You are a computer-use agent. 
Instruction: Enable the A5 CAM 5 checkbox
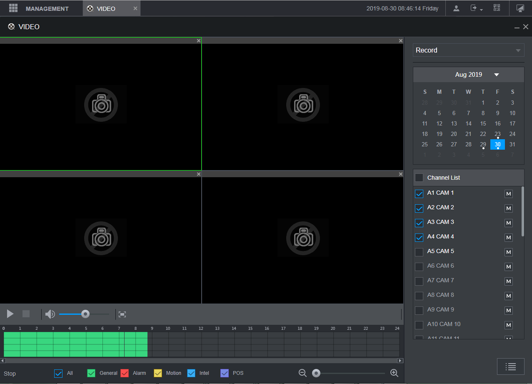[x=419, y=252]
